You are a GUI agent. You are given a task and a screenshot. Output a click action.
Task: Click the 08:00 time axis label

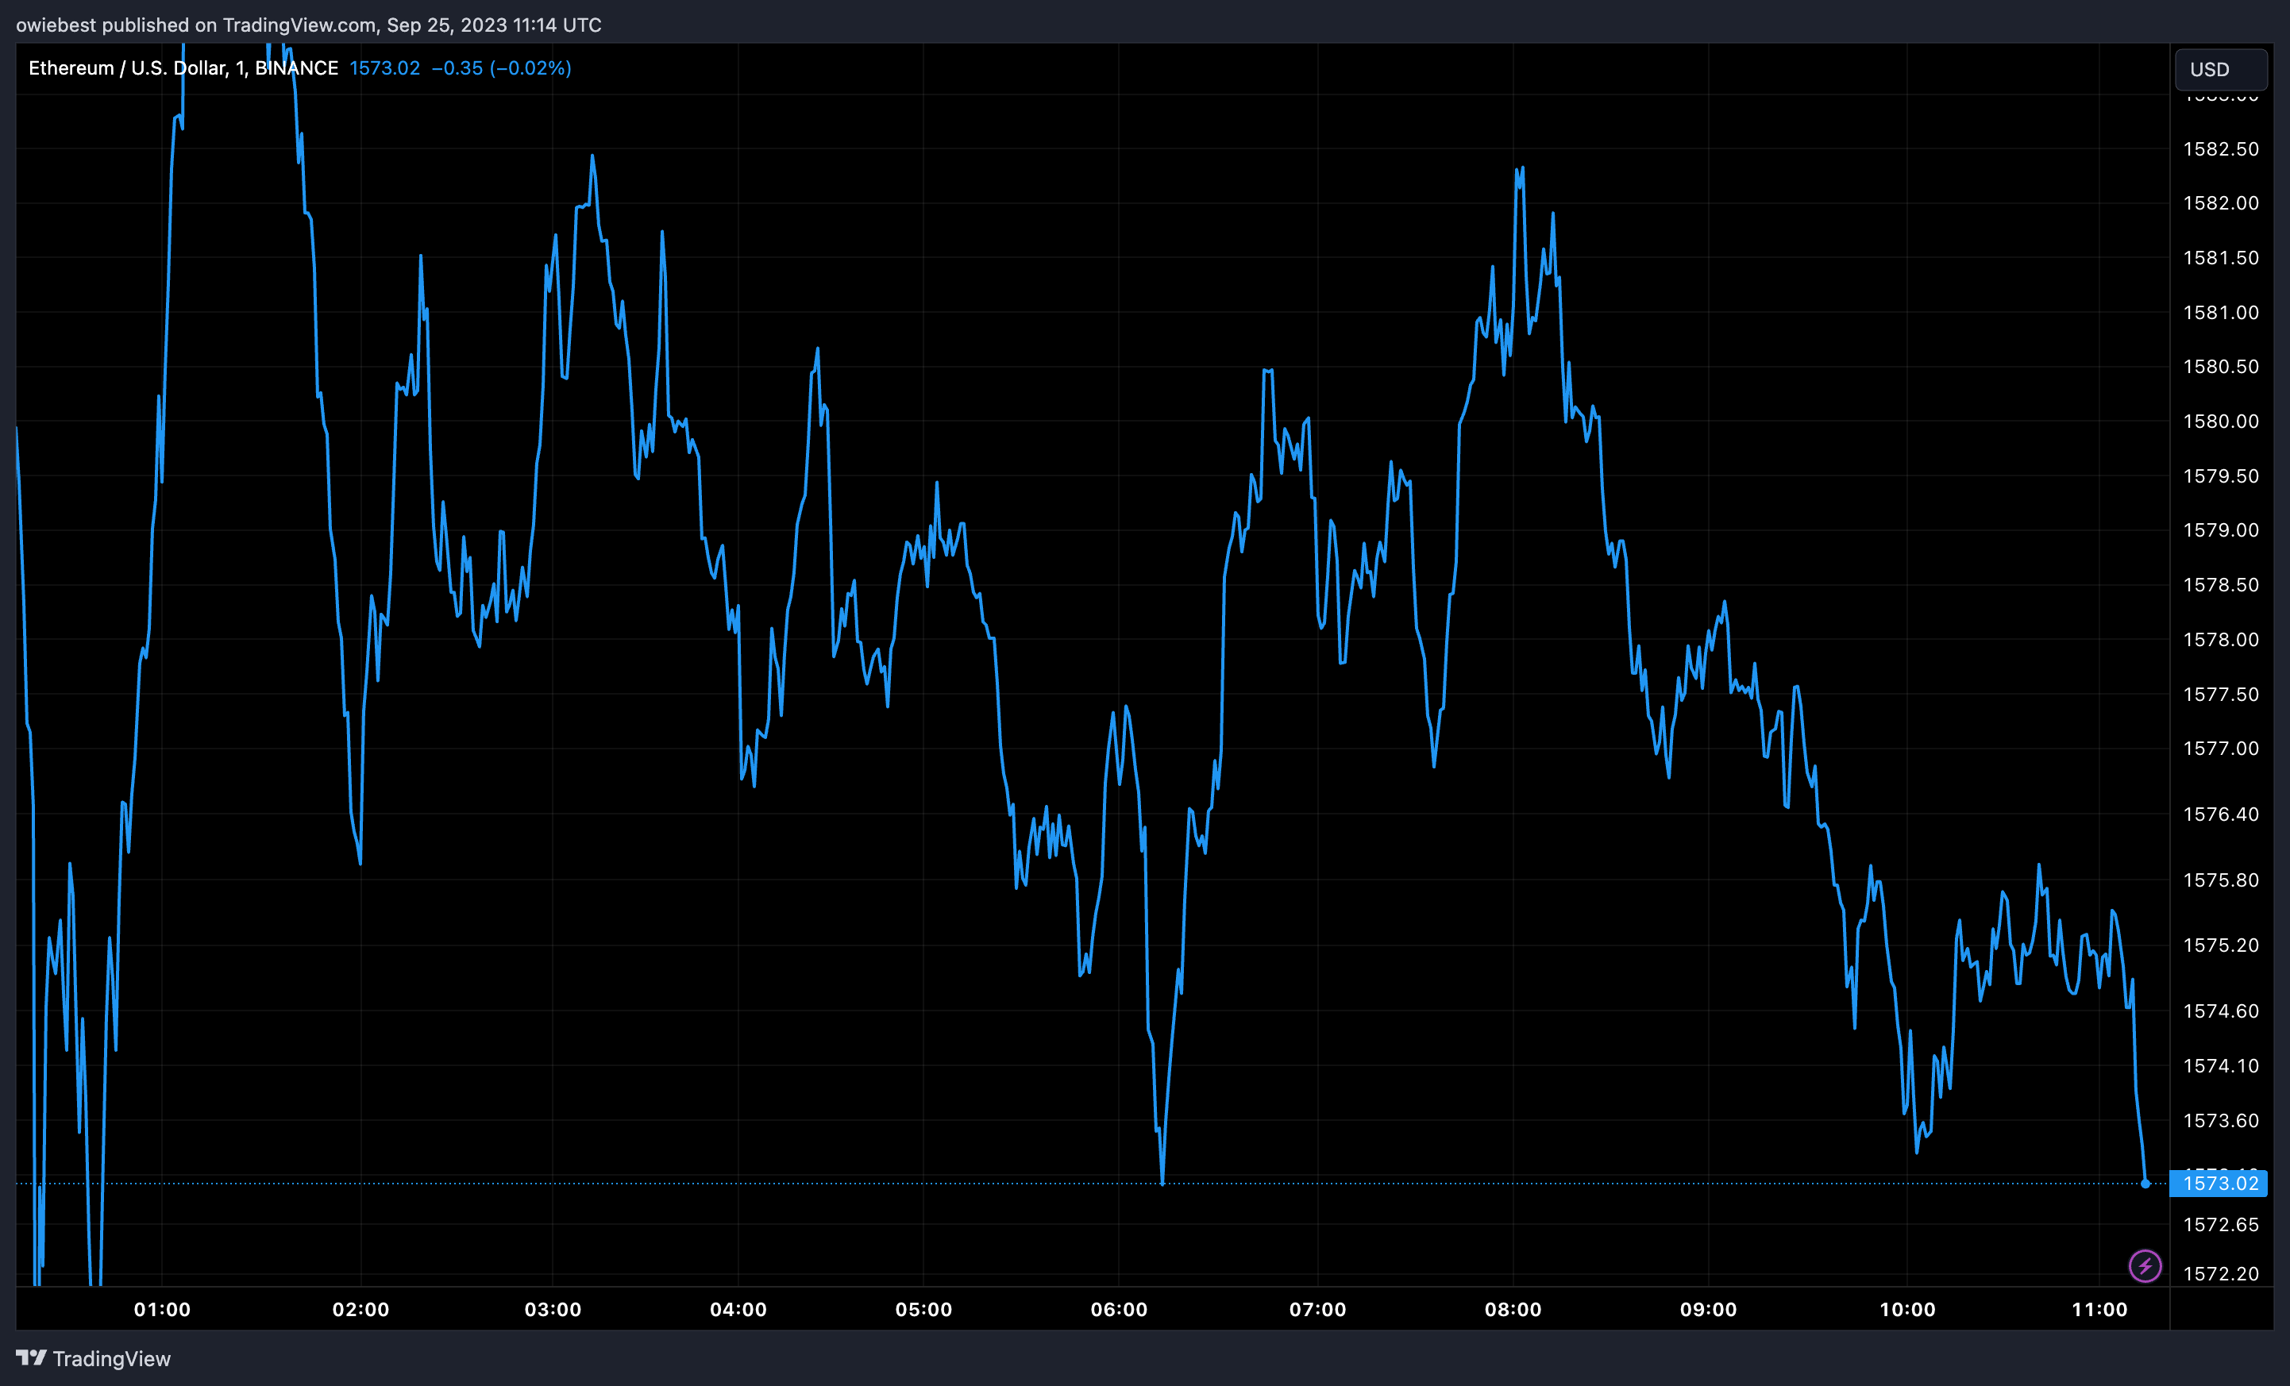1513,1309
